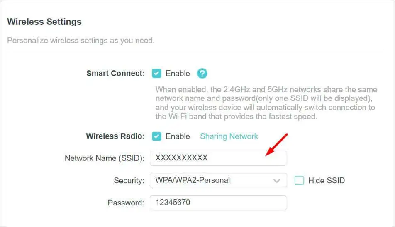Click the Smart Connect field label
Image resolution: width=395 pixels, height=227 pixels.
click(115, 74)
